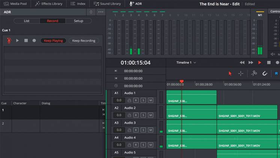280x158 pixels.
Task: Start recording the ADR cue
Action: tap(34, 41)
